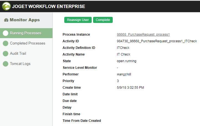
Task: Click the Monitor Apps heading
Action: tap(25, 20)
